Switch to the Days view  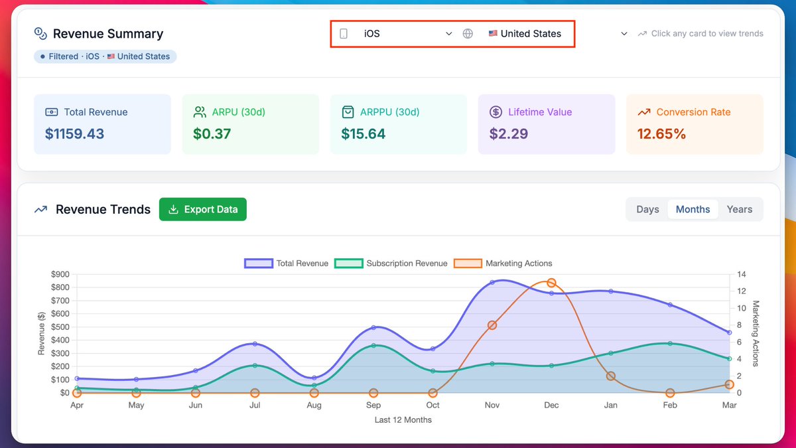[647, 209]
